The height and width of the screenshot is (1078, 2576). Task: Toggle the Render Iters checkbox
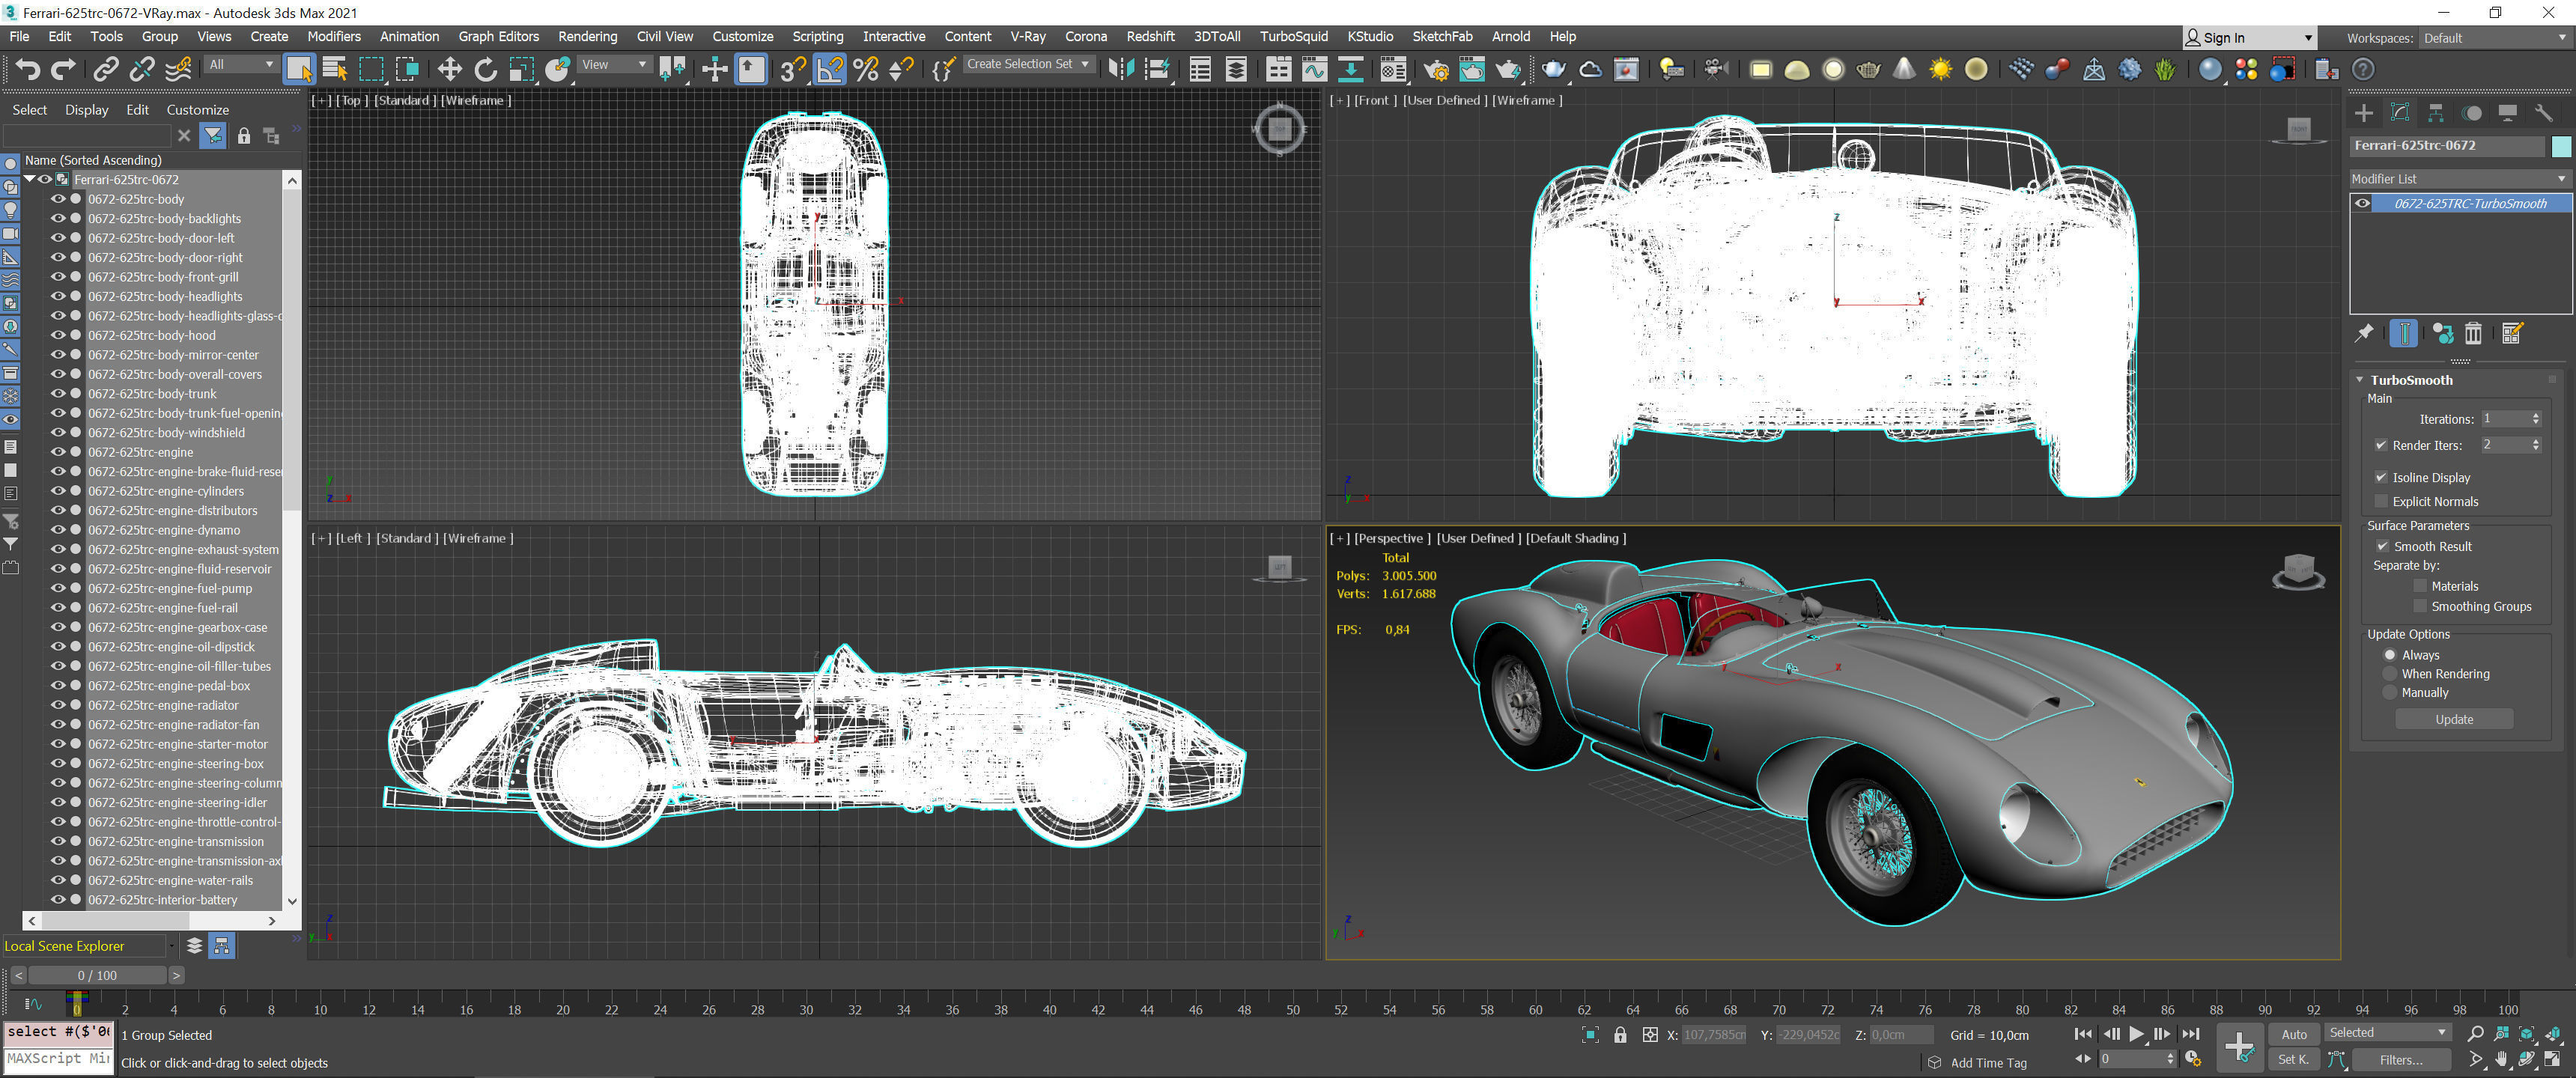[2381, 445]
